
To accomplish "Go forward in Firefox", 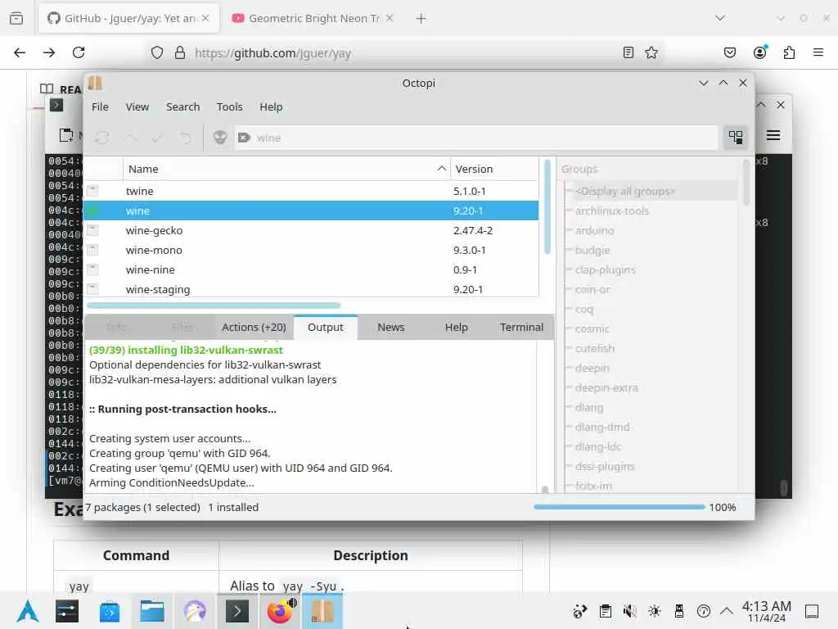I will point(49,52).
